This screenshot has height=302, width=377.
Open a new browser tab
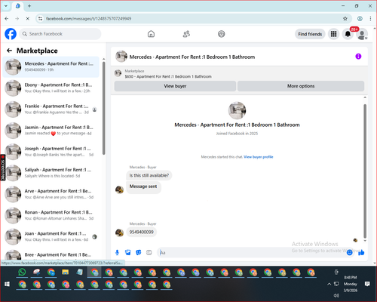tap(29, 6)
